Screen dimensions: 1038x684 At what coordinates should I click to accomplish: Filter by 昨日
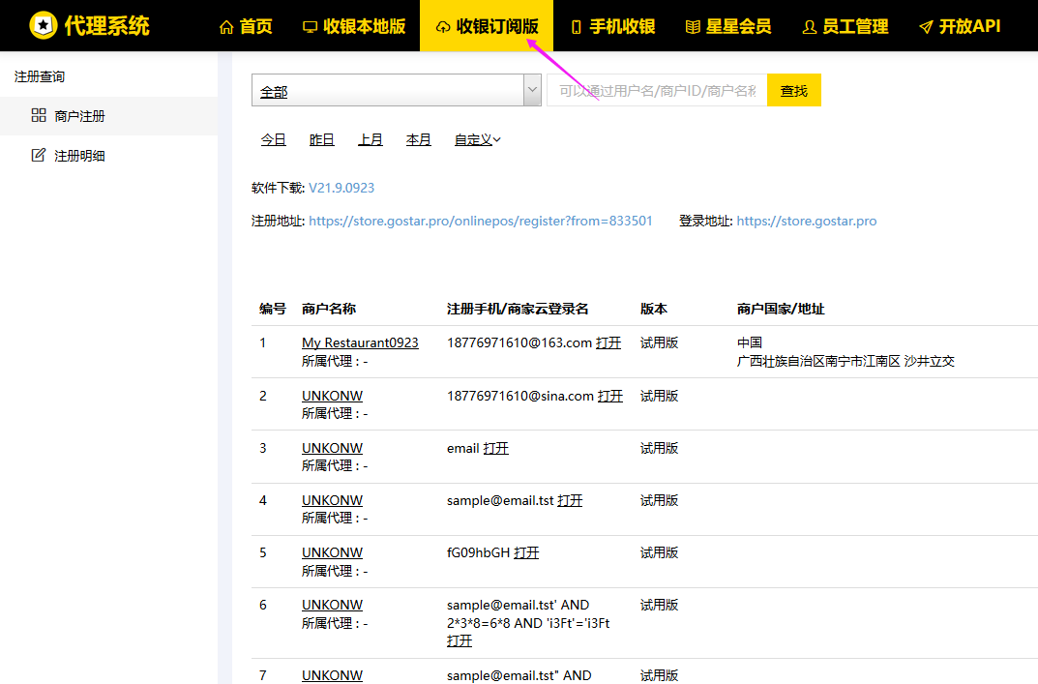[x=322, y=139]
